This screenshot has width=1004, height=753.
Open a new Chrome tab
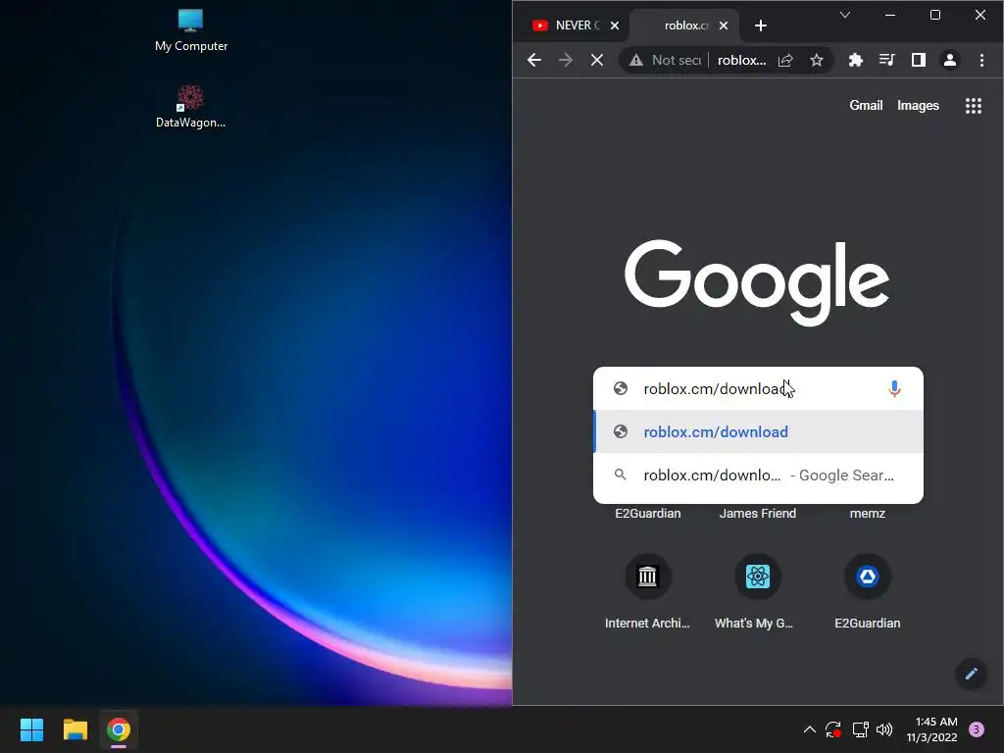click(761, 25)
